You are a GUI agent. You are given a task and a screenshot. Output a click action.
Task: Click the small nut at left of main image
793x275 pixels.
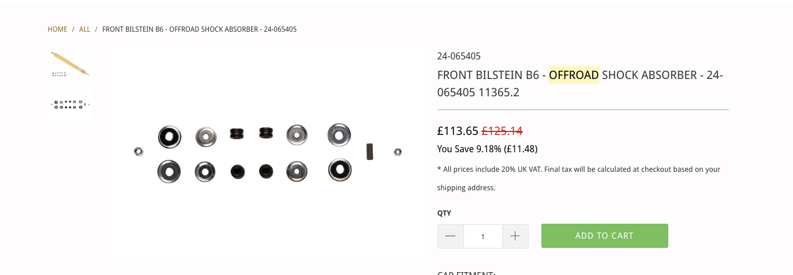[x=139, y=152]
